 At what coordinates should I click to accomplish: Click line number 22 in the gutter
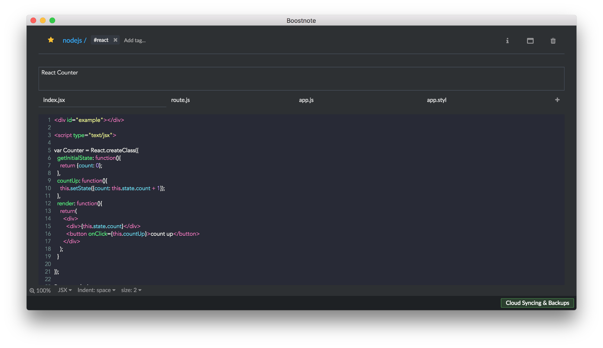coord(48,279)
